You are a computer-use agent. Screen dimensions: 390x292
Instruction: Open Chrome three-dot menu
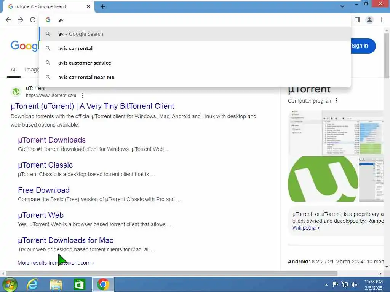coord(382,20)
